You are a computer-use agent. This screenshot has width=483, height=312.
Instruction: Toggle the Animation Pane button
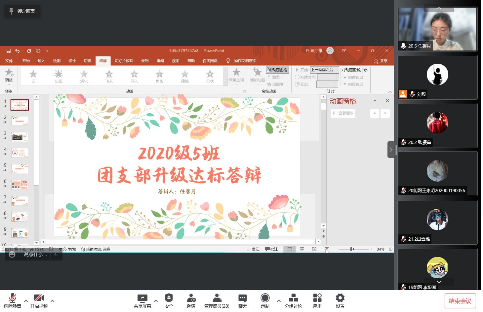(277, 70)
